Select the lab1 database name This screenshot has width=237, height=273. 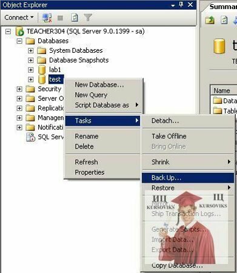pyautogui.click(x=55, y=70)
